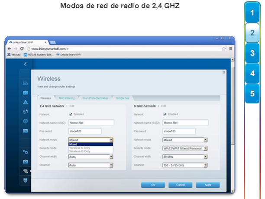
Task: Click the scrollbar up arrow
Action: pyautogui.click(x=233, y=60)
